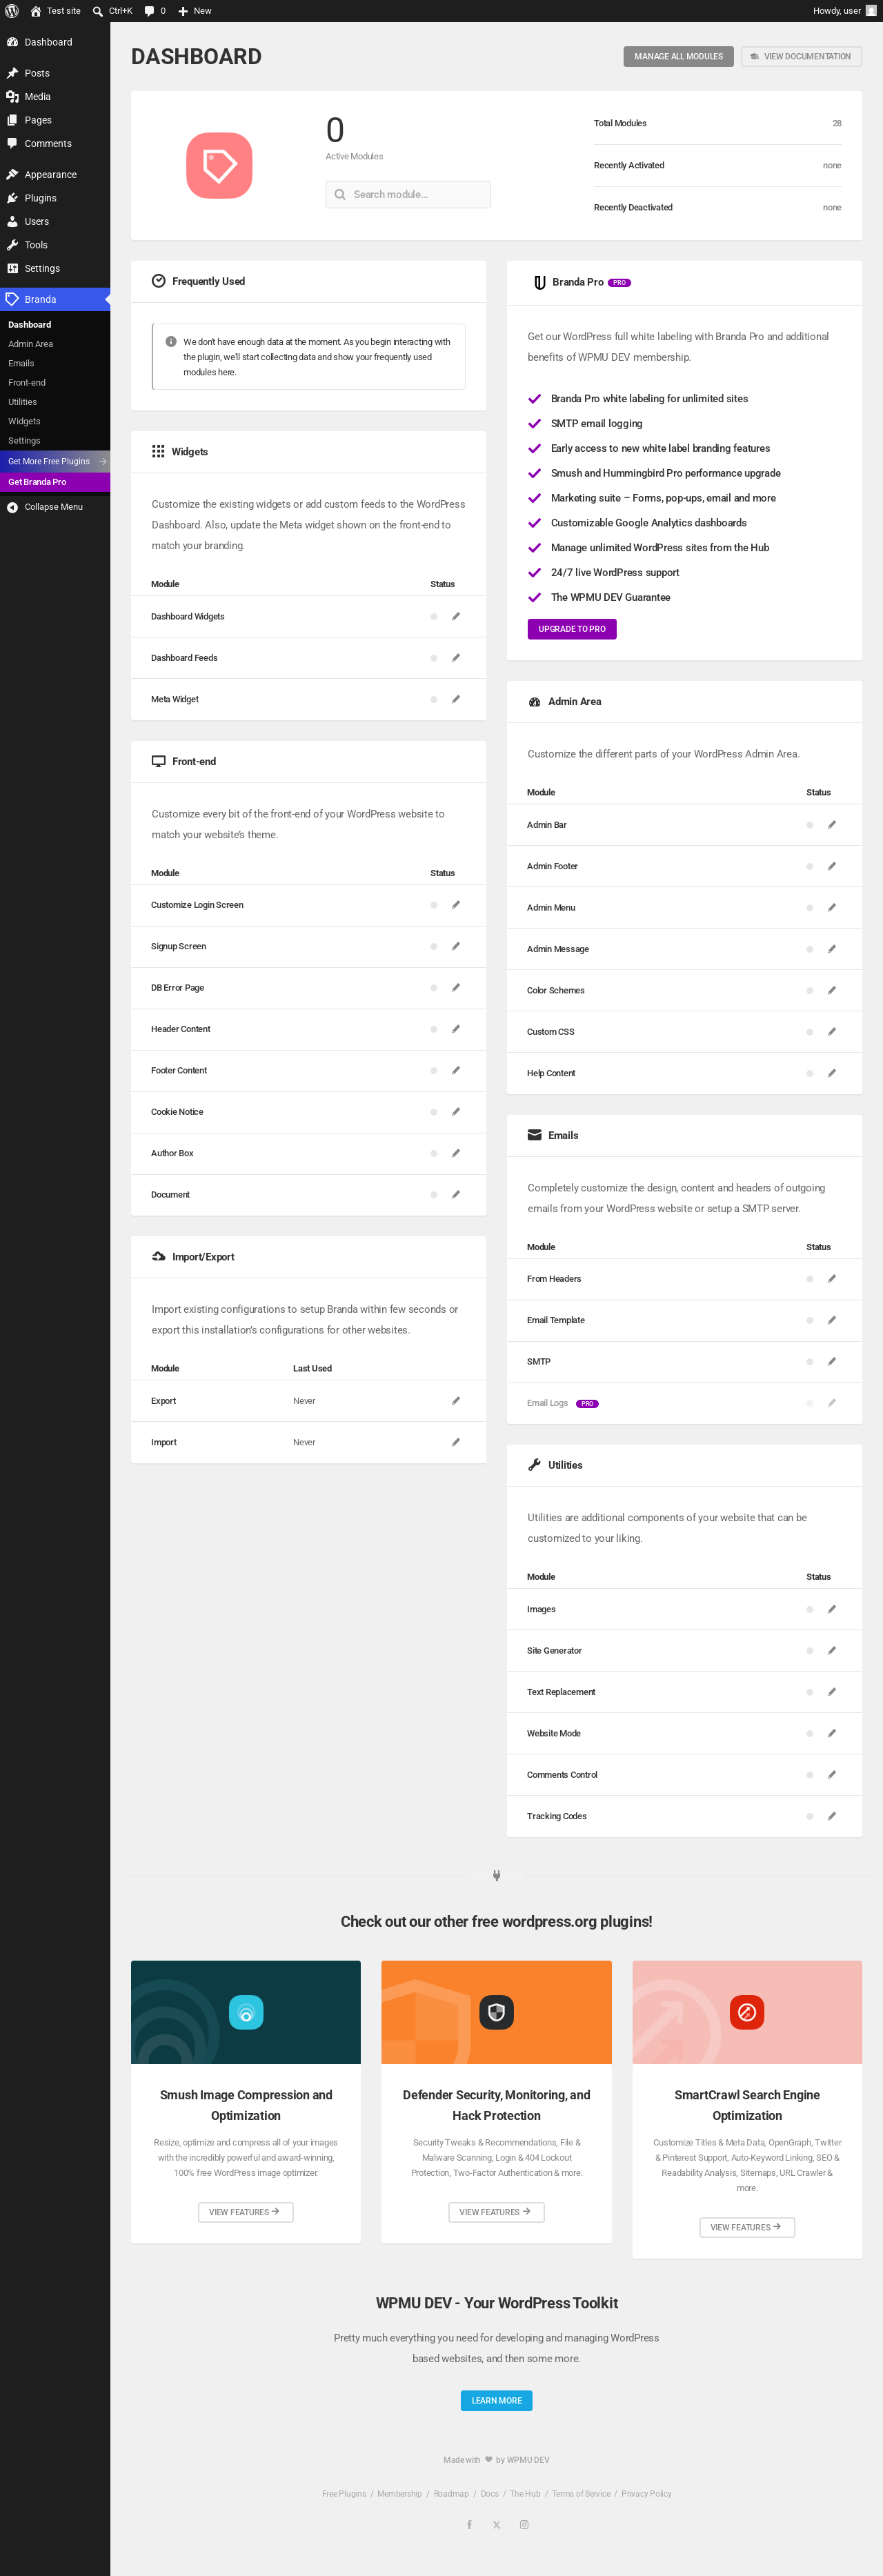This screenshot has height=2576, width=883.
Task: Click View Features under SmartCrawl card
Action: (x=747, y=2227)
